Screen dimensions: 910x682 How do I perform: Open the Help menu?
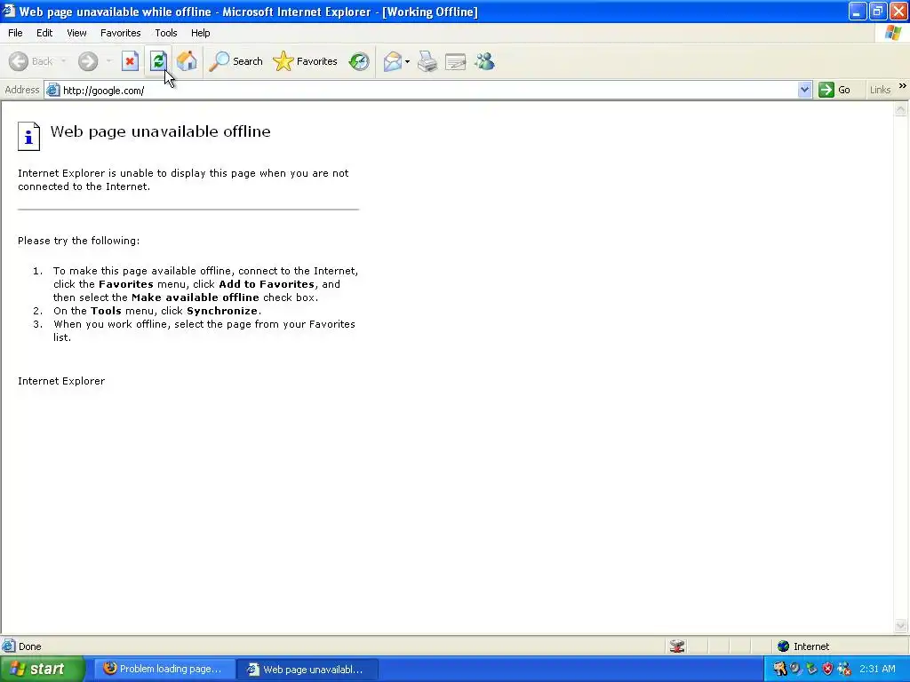click(200, 33)
